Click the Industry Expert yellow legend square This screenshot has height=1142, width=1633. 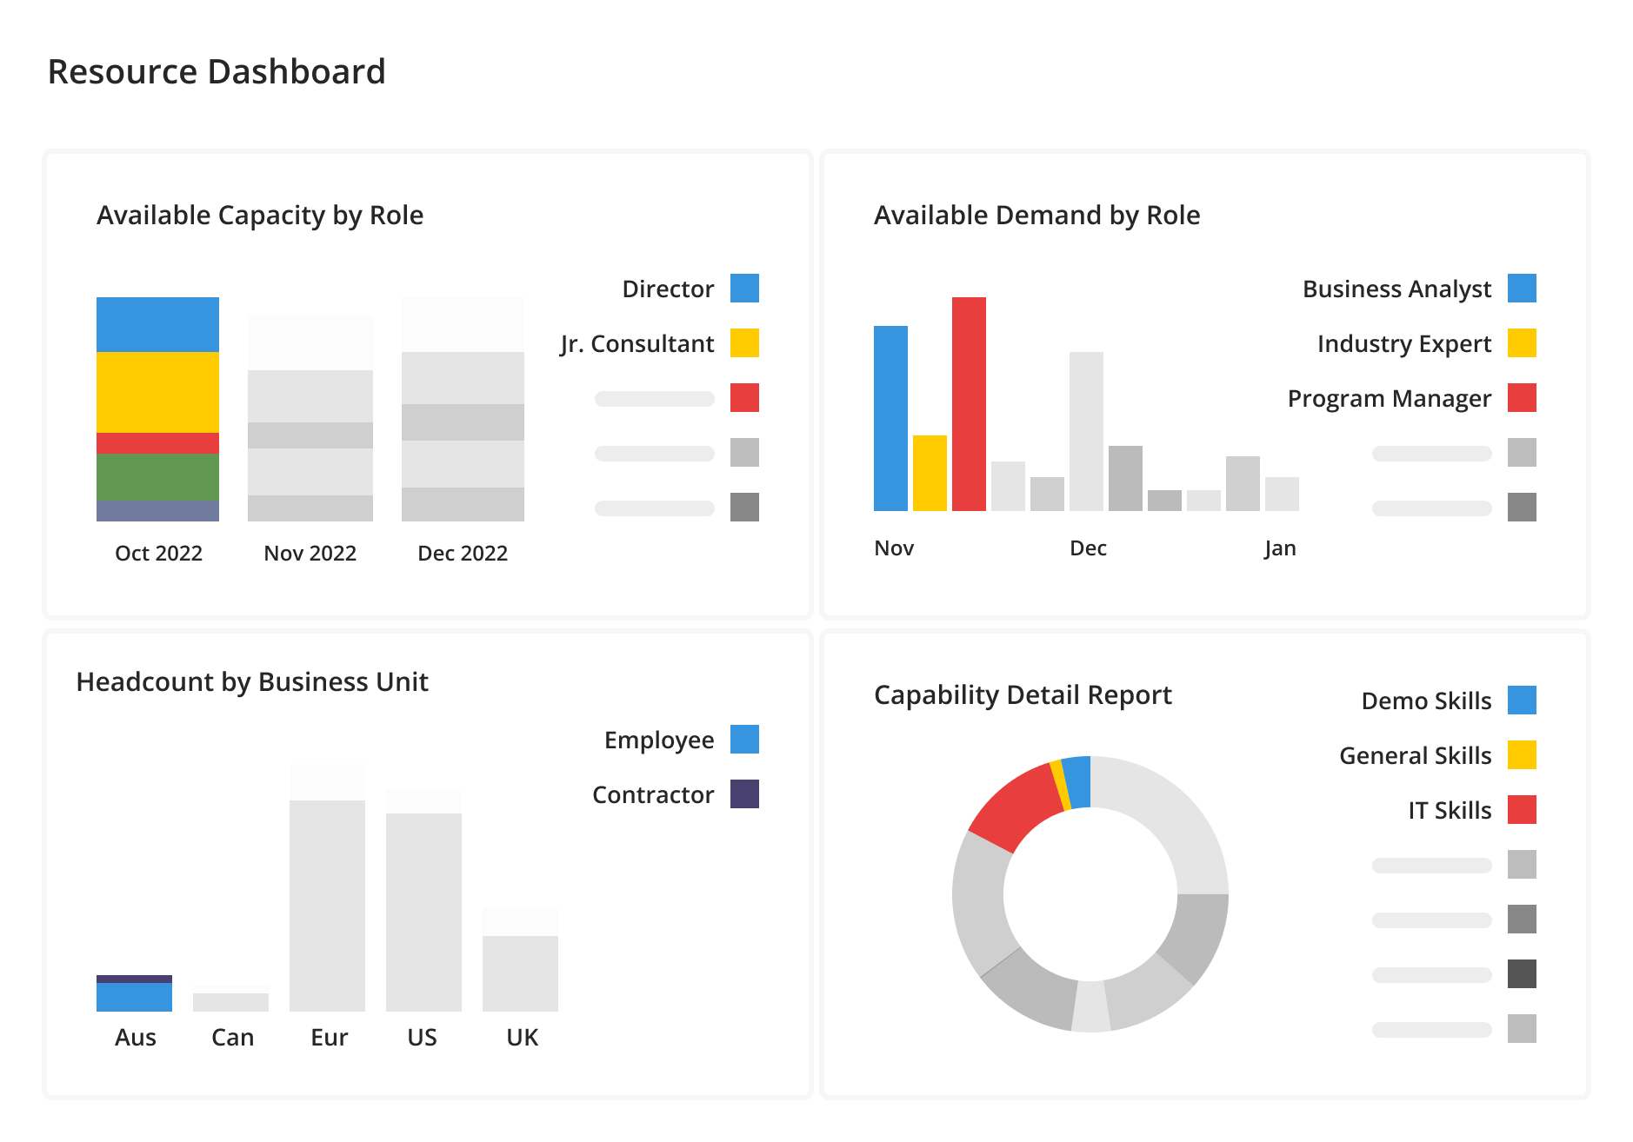click(x=1522, y=343)
